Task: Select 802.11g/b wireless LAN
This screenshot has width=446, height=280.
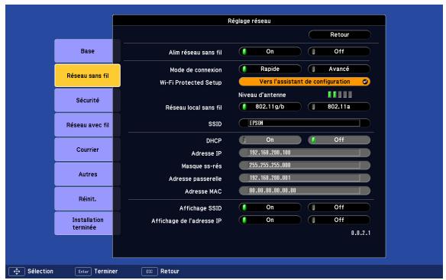Action: (x=270, y=107)
